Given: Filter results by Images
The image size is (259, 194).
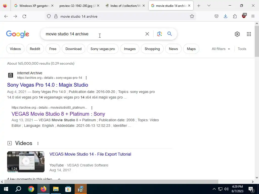Looking at the screenshot, I should pyautogui.click(x=130, y=49).
